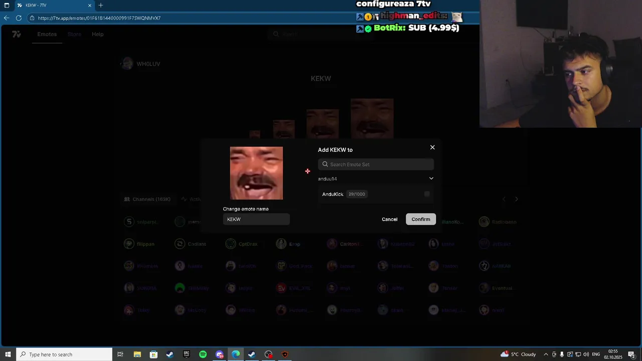The width and height of the screenshot is (642, 361).
Task: Click the 29/1000 emote count badge
Action: (357, 194)
